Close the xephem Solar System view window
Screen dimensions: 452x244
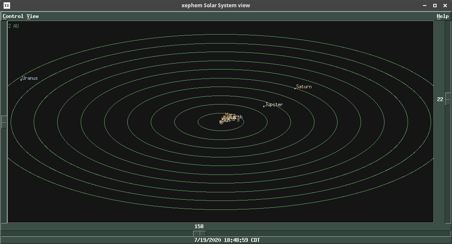click(445, 6)
